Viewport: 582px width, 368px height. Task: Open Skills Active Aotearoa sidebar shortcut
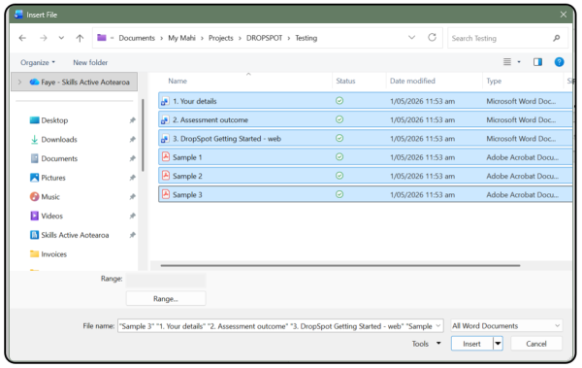click(x=70, y=235)
